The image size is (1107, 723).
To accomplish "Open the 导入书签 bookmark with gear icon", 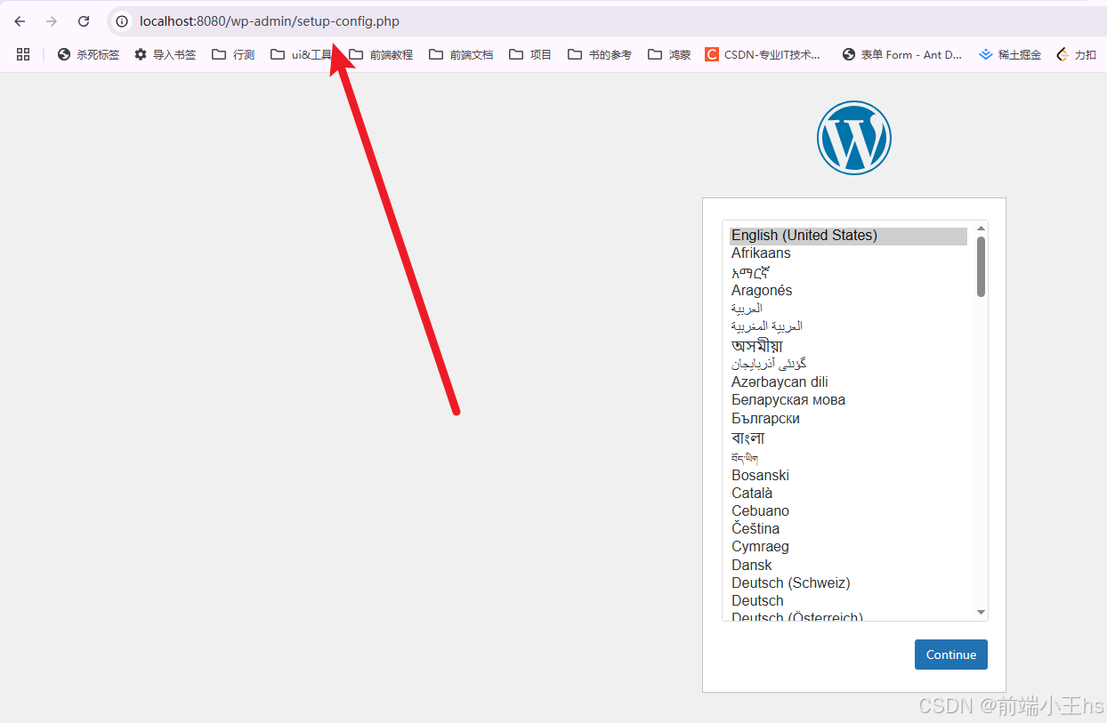I will click(165, 54).
